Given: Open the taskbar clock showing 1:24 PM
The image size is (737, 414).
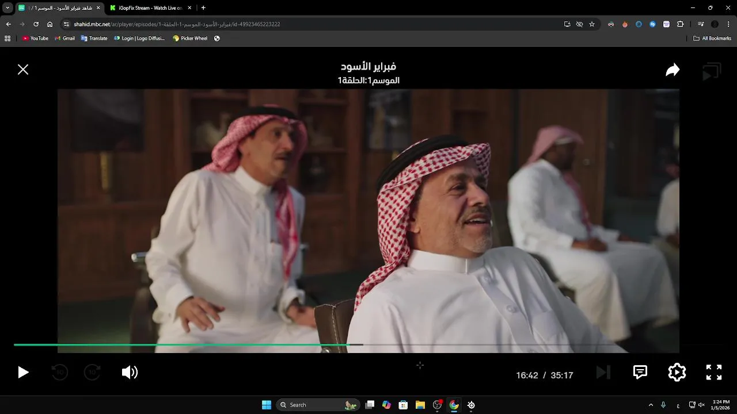Looking at the screenshot, I should [x=721, y=405].
